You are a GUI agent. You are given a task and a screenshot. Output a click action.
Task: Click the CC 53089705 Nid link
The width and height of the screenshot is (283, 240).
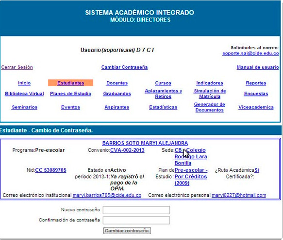point(50,170)
